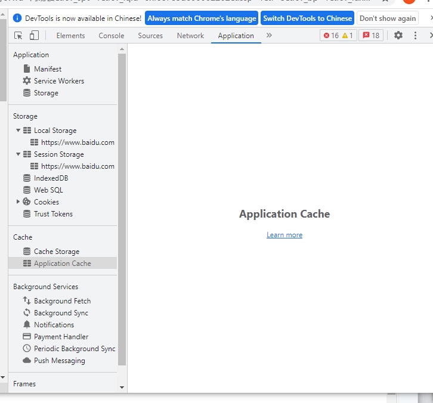The width and height of the screenshot is (433, 403).
Task: Click Switch DevTools to Chinese button
Action: (x=307, y=18)
